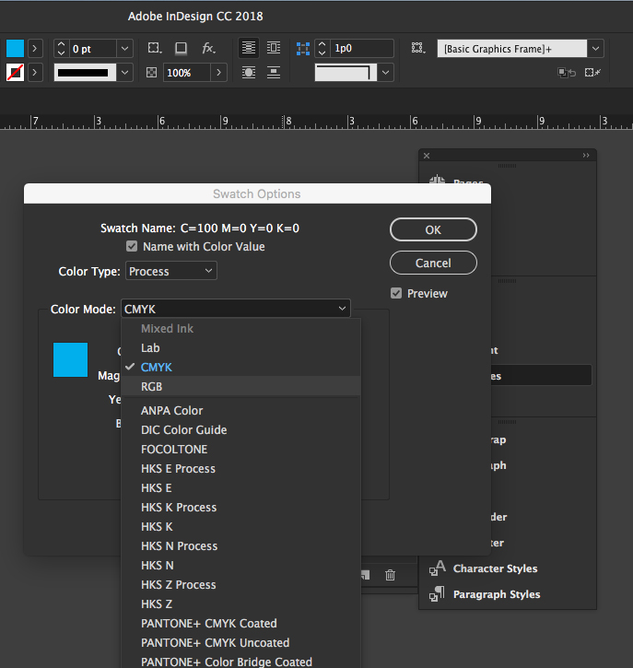Open the Basic Graphics Frame style dropdown arrow

coord(595,49)
